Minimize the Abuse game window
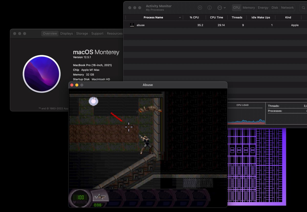This screenshot has height=212, width=307. (77, 85)
